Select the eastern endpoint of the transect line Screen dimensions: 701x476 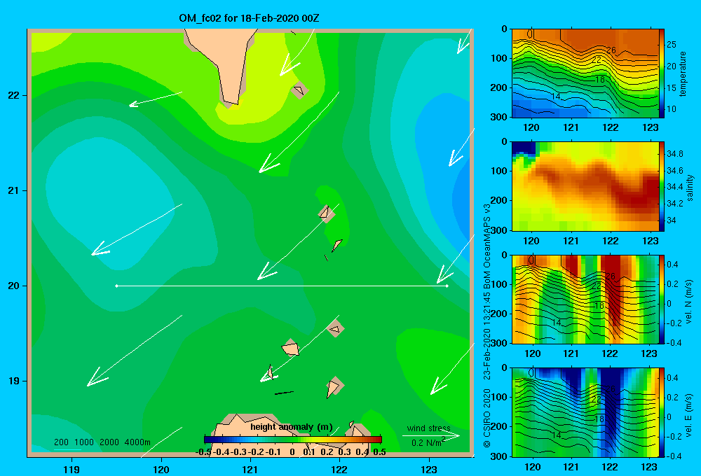pyautogui.click(x=447, y=286)
